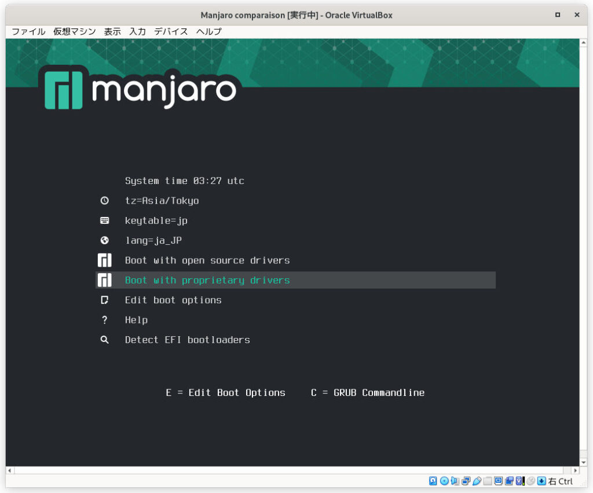Screen dimensions: 593x493
Task: Open the 入力 menu
Action: coord(137,31)
